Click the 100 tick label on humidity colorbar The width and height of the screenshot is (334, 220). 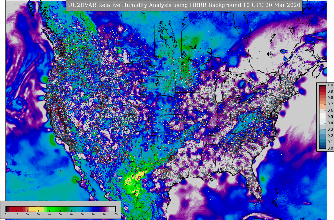coord(115,215)
